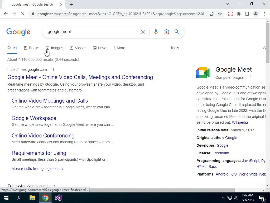
Task: Click the Chrome icon in the taskbar
Action: pos(45,198)
